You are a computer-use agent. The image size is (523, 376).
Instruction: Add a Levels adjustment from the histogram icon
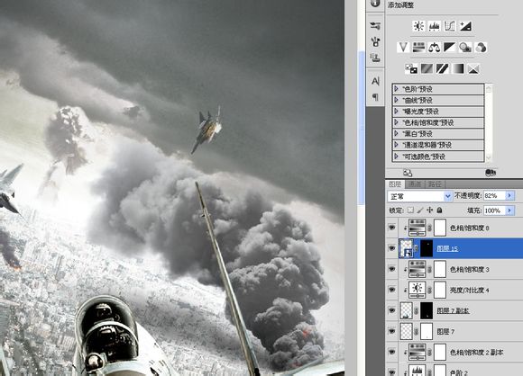coord(434,26)
